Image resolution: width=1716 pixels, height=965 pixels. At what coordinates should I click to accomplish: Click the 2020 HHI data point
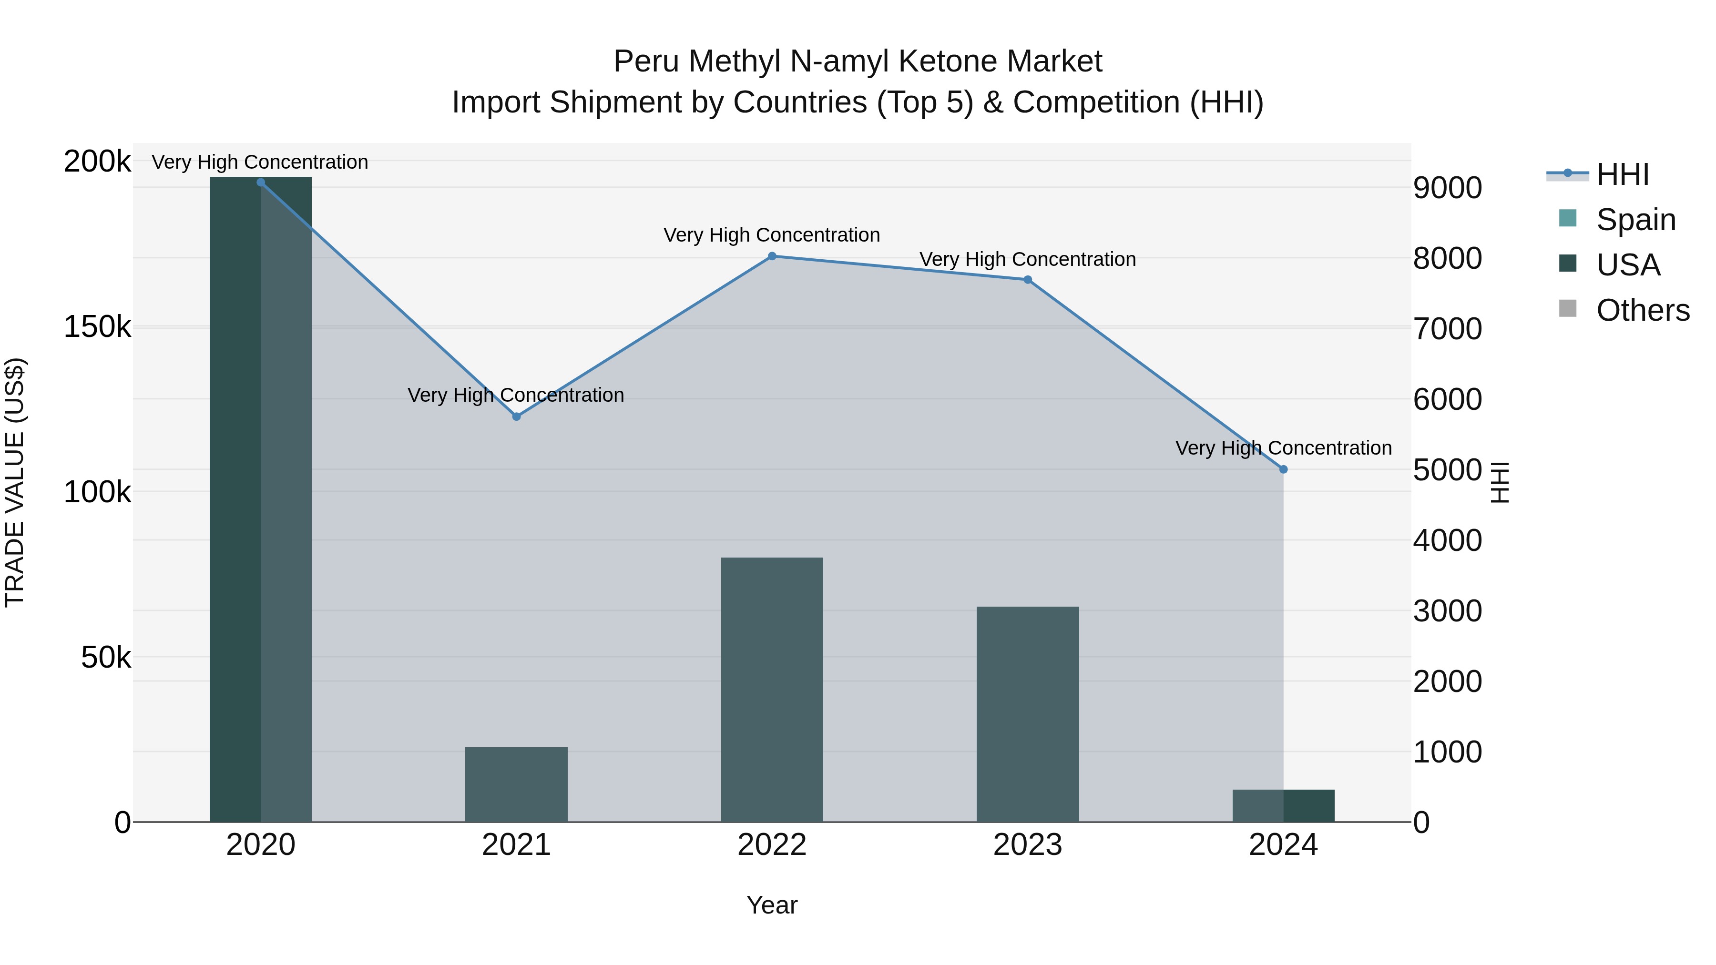[x=260, y=183]
